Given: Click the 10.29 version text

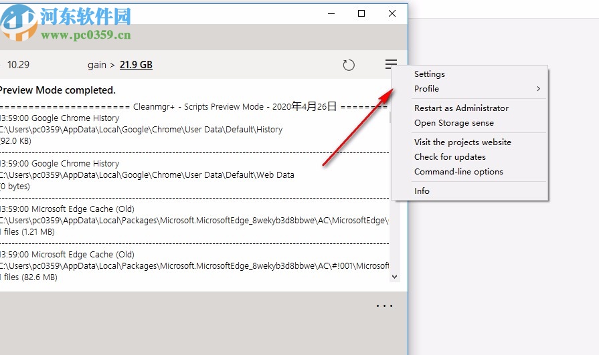Looking at the screenshot, I should point(18,65).
